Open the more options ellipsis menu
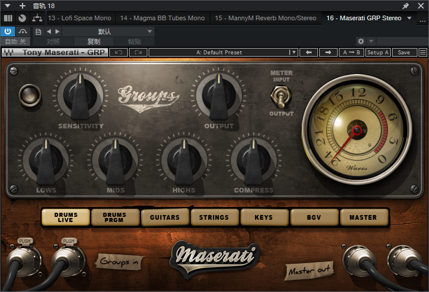Viewport: 429px width, 292px height. click(x=422, y=20)
